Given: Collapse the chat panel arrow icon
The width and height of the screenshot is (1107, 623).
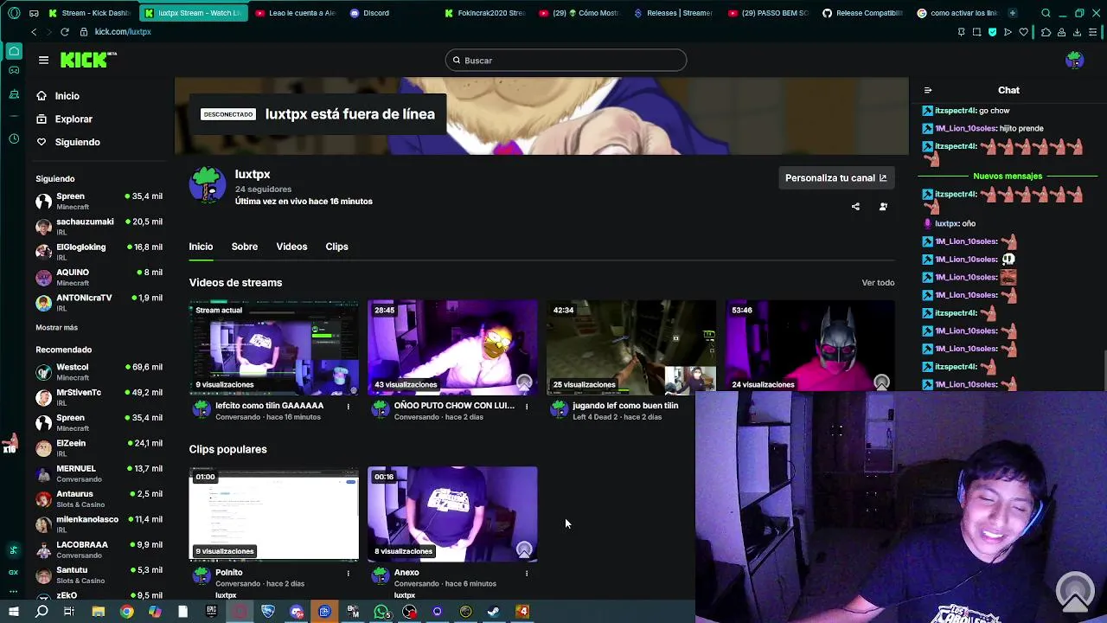Looking at the screenshot, I should click(x=928, y=90).
